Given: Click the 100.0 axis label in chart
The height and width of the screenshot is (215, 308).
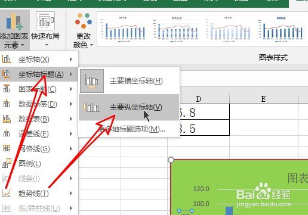Looking at the screenshot, I should click(x=201, y=204).
